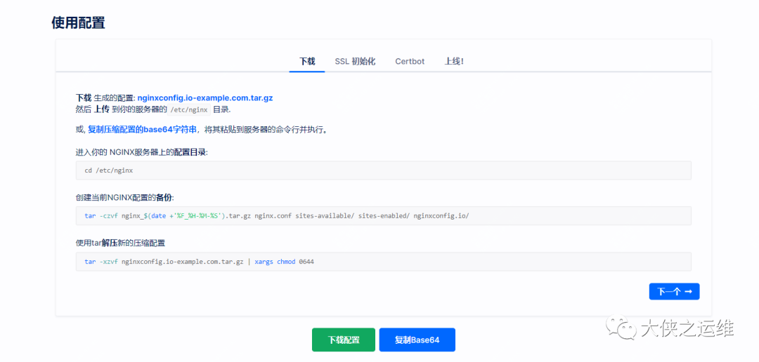Screen dimensions: 759x362
Task: Click the 下一个 next button
Action: [674, 291]
